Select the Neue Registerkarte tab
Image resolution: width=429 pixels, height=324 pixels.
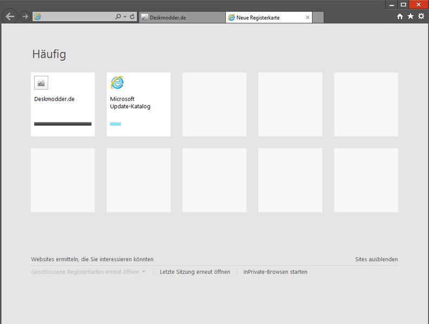269,17
